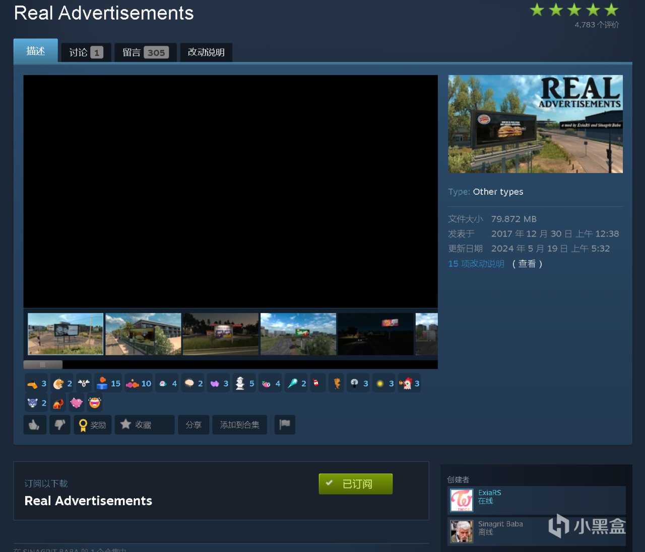Image resolution: width=645 pixels, height=552 pixels.
Task: Toggle 收藏 favorite for this item
Action: coord(145,424)
